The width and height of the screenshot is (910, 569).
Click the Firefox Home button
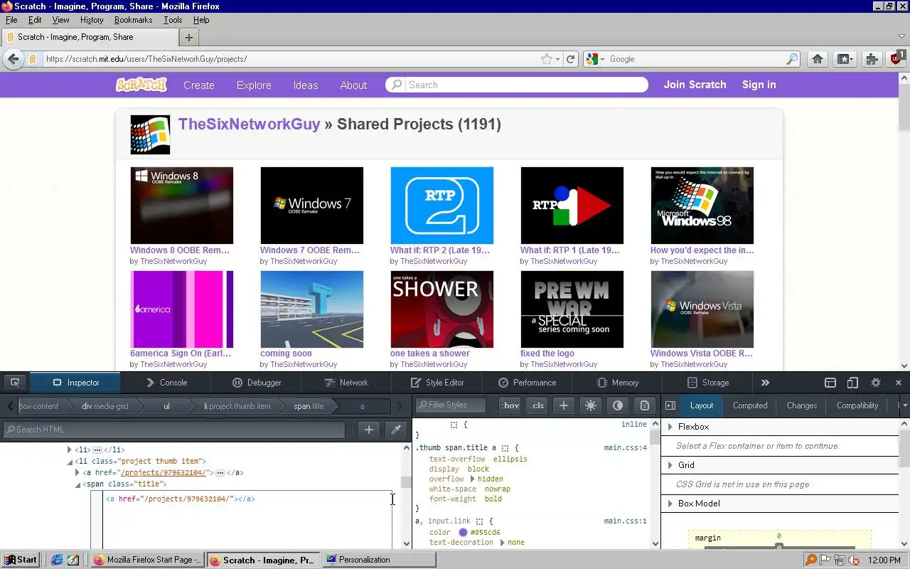point(818,59)
